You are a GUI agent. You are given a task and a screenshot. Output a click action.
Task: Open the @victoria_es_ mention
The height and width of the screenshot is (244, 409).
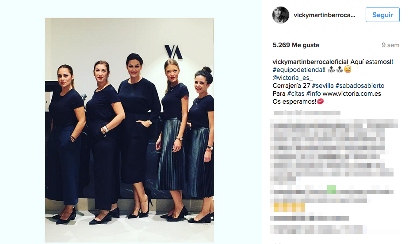[x=293, y=78]
